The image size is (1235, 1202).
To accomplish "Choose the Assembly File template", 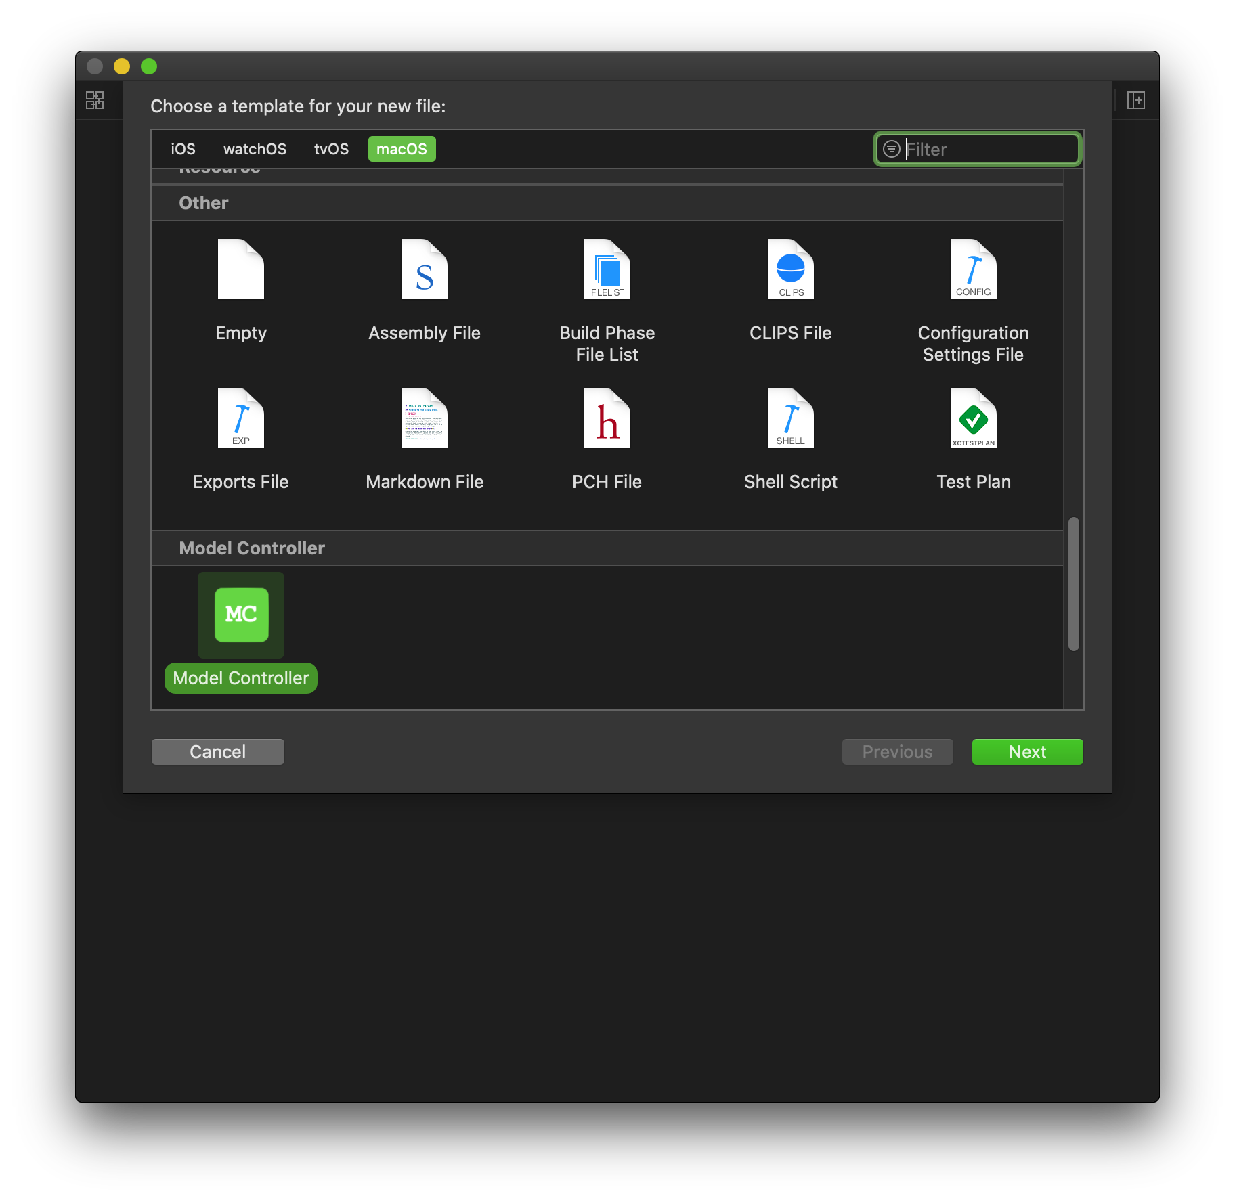I will coord(424,270).
